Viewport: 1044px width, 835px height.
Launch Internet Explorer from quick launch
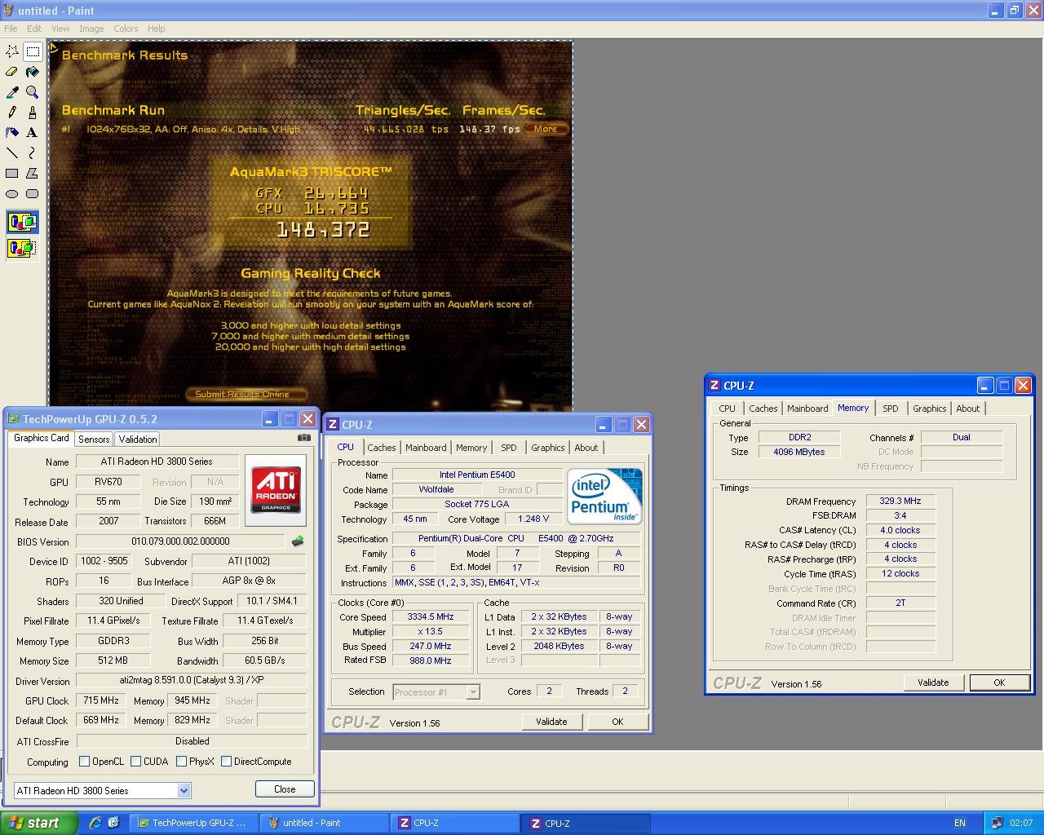95,823
